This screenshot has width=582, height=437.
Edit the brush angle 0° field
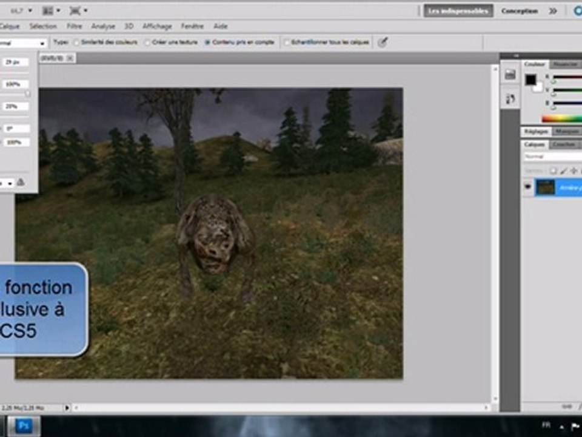pos(16,129)
